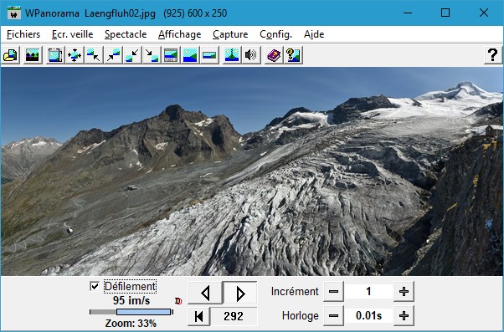Close the WPanorama window
Viewport: 504px width, 332px height.
(483, 13)
